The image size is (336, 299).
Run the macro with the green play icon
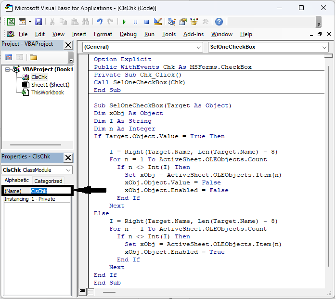point(124,22)
